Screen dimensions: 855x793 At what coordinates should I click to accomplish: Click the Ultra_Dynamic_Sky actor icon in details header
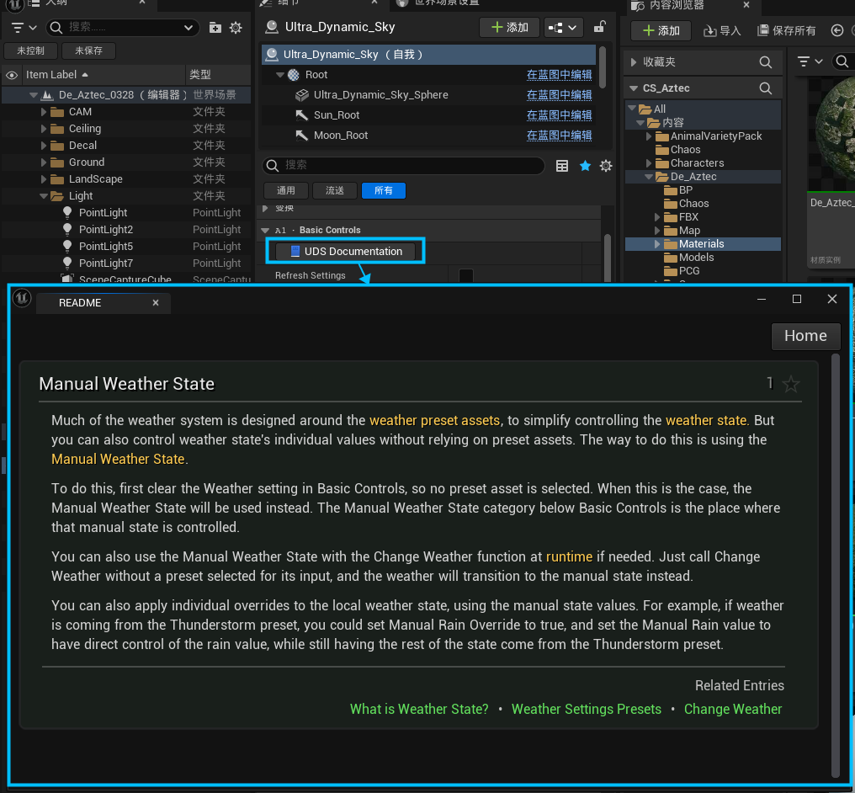(271, 27)
